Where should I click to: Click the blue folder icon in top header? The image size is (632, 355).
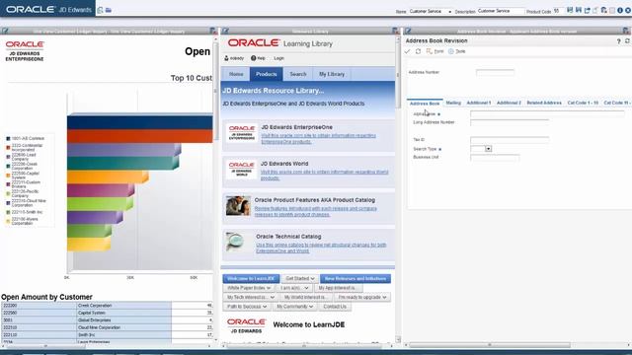point(109,10)
